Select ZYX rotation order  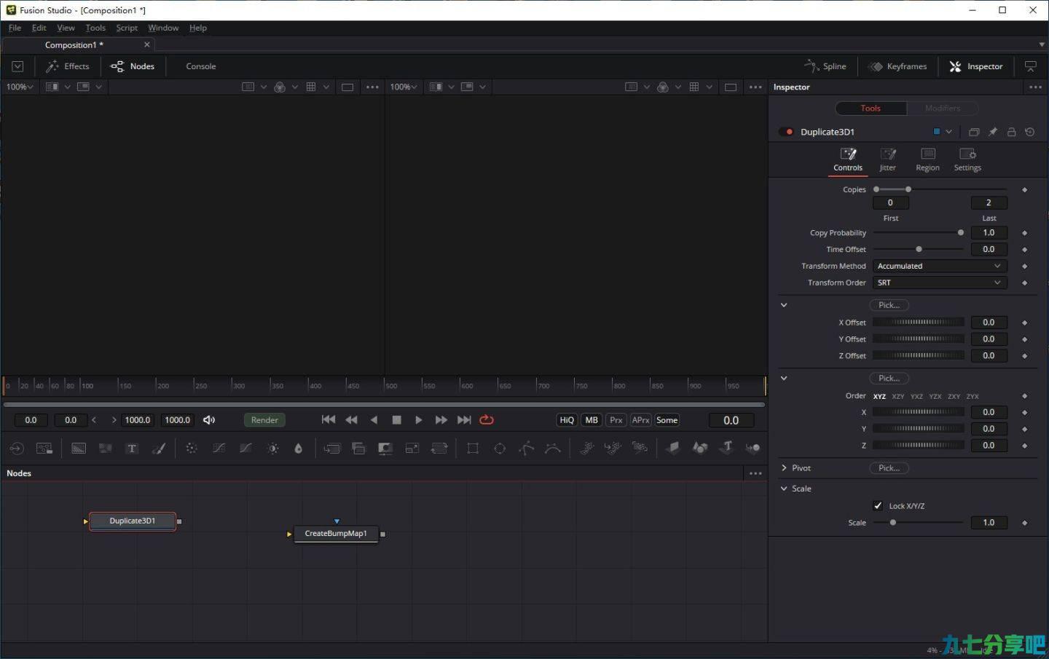click(x=973, y=396)
